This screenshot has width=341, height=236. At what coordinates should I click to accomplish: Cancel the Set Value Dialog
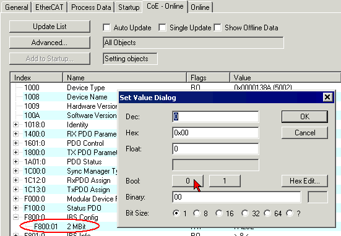pyautogui.click(x=304, y=133)
